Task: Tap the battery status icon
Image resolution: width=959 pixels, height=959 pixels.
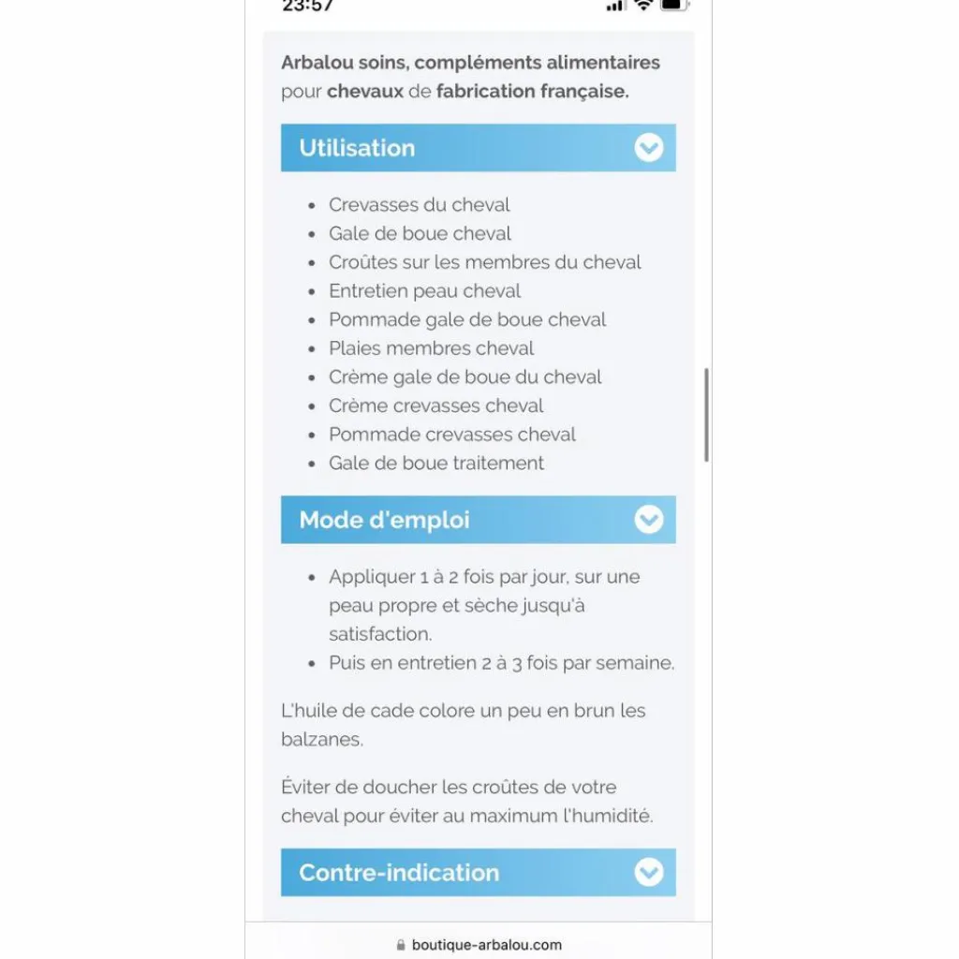Action: click(674, 5)
